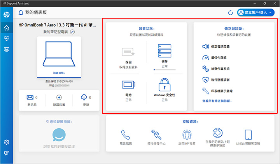Open 查看所有修正與診斷 link
The image size is (280, 164).
(217, 101)
